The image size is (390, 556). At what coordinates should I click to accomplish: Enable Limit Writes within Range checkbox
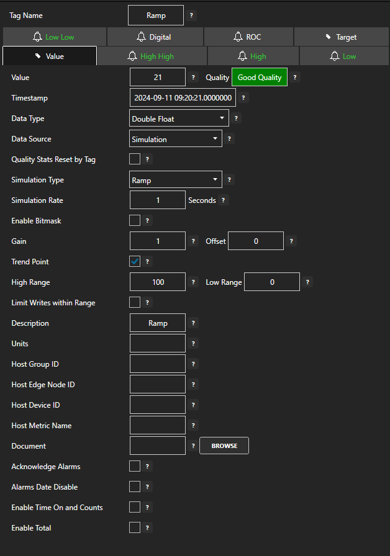pos(135,303)
